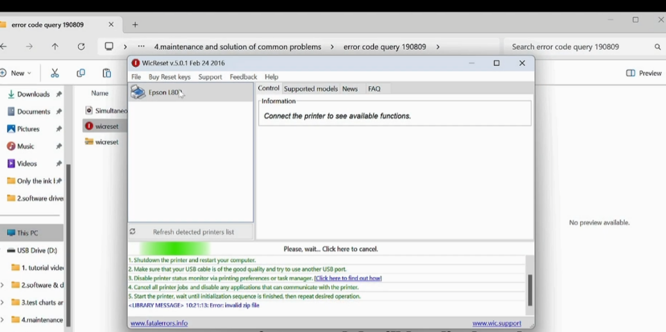Click the refresh icon beside detected printers list

(x=133, y=231)
